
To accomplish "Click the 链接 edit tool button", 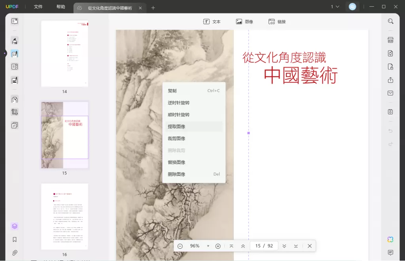I will [x=277, y=22].
